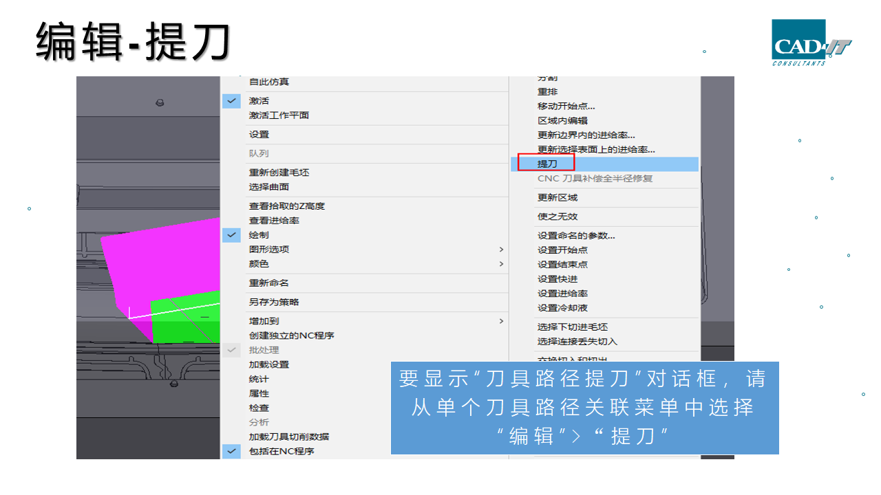Image resolution: width=881 pixels, height=495 pixels.
Task: Choose 设置进给率 submenu item
Action: tap(562, 294)
